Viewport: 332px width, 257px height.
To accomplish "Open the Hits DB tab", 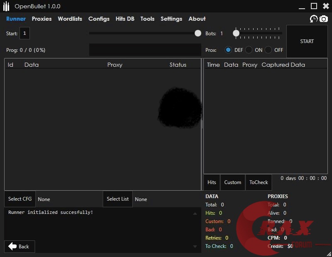I will pyautogui.click(x=125, y=19).
